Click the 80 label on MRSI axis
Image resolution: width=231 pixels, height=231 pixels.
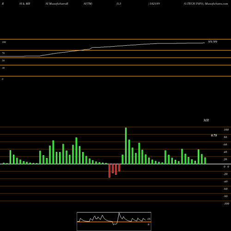pyautogui.click(x=225, y=137)
